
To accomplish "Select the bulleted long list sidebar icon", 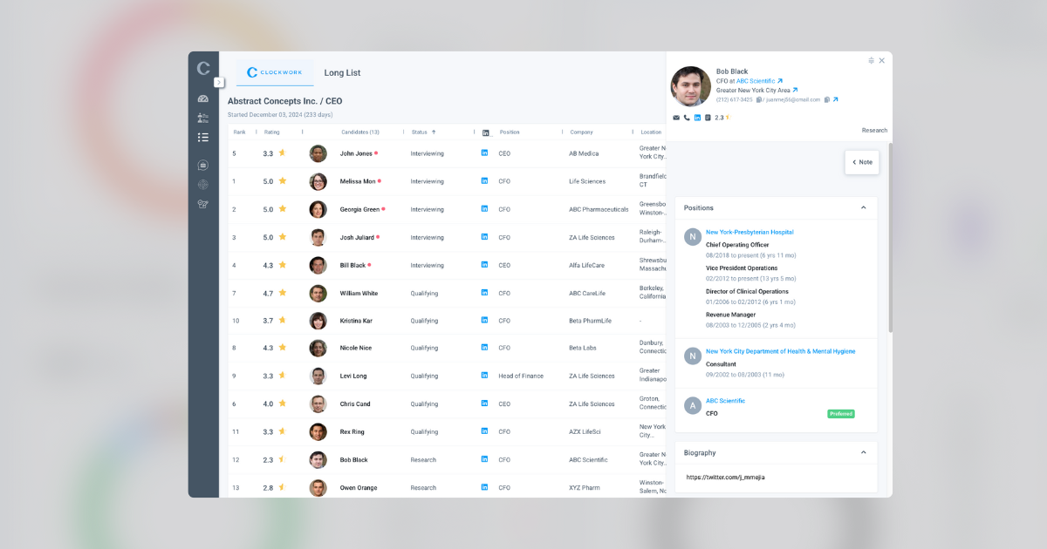I will pos(203,138).
